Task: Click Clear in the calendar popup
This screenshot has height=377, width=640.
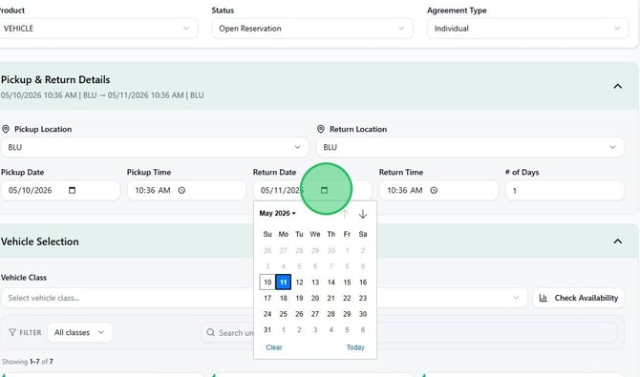Action: pos(274,347)
